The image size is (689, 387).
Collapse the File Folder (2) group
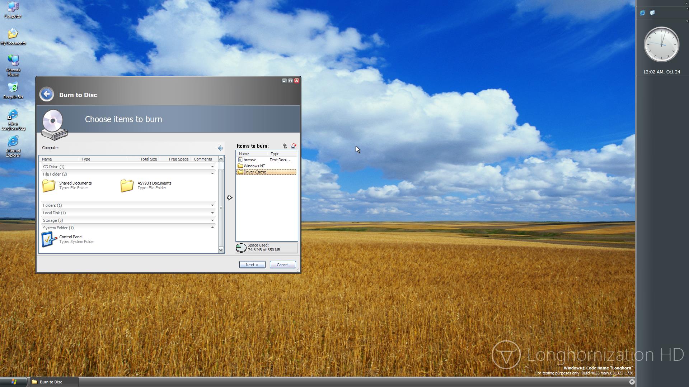(212, 174)
